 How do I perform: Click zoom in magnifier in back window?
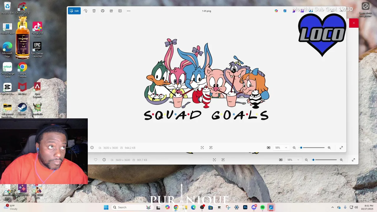pos(341,160)
